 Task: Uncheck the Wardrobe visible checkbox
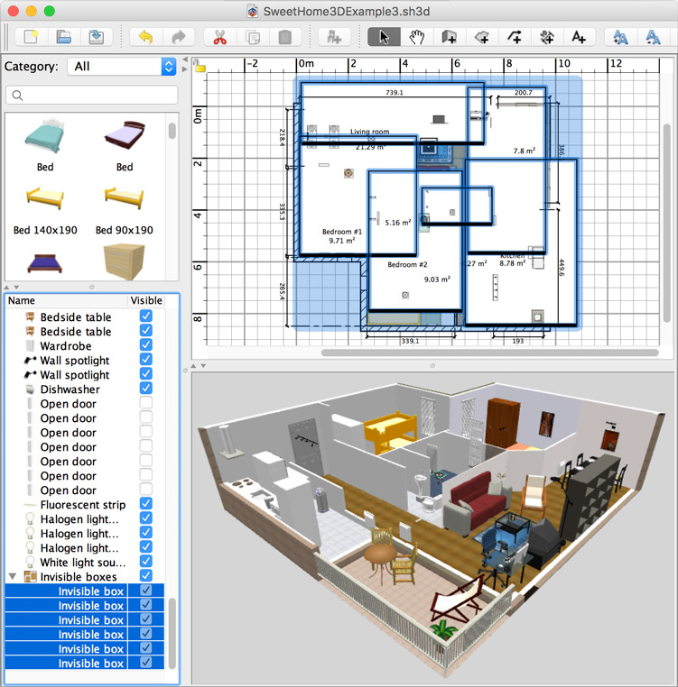(145, 346)
